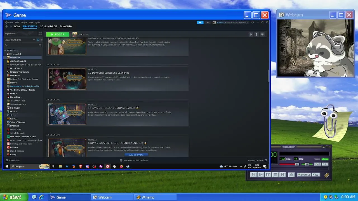Stop playback in Winamp
Screen dimensions: 358x201
(x=275, y=175)
